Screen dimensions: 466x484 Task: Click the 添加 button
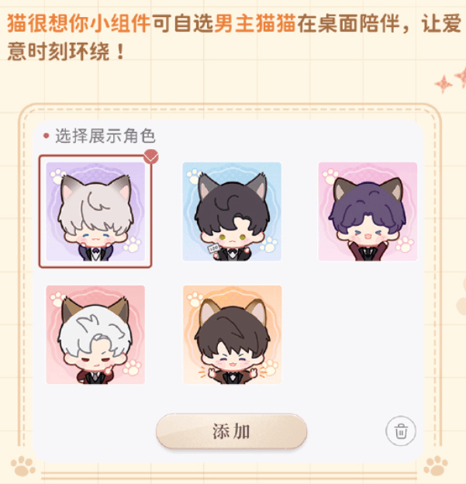232,431
